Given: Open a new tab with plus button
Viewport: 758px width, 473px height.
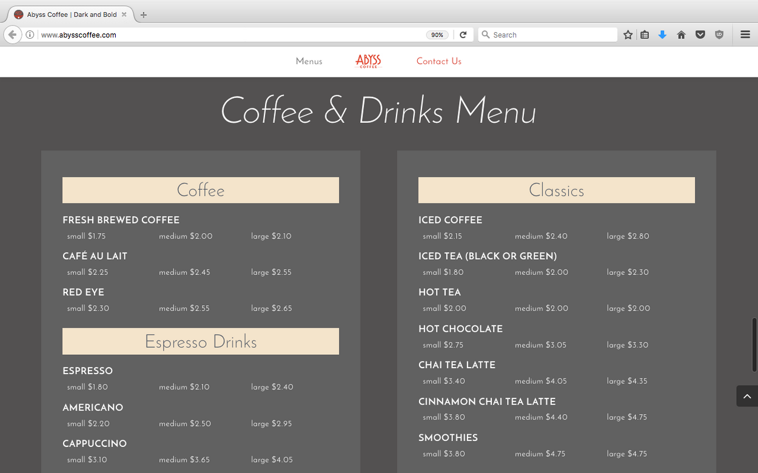Looking at the screenshot, I should coord(144,15).
